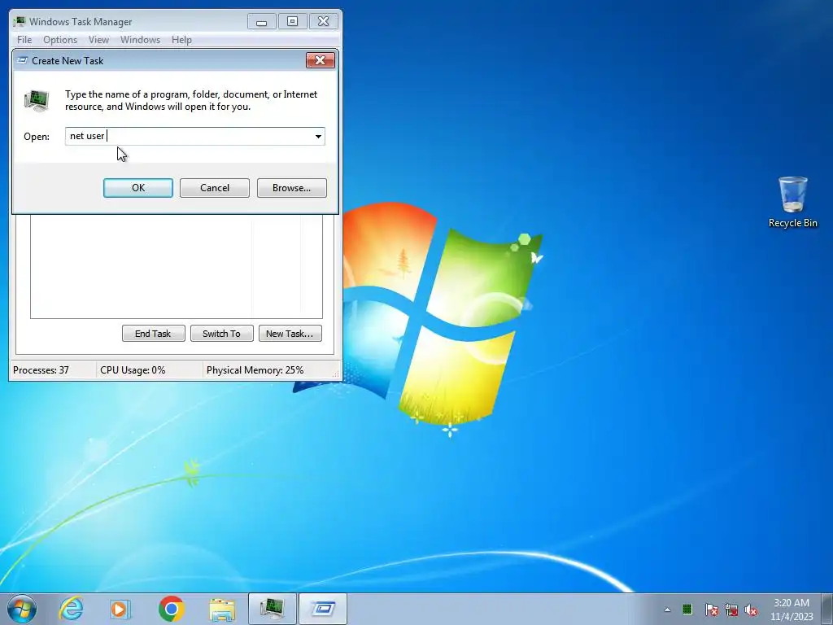The width and height of the screenshot is (833, 625).
Task: Open Windows Media Player from taskbar
Action: coord(120,609)
